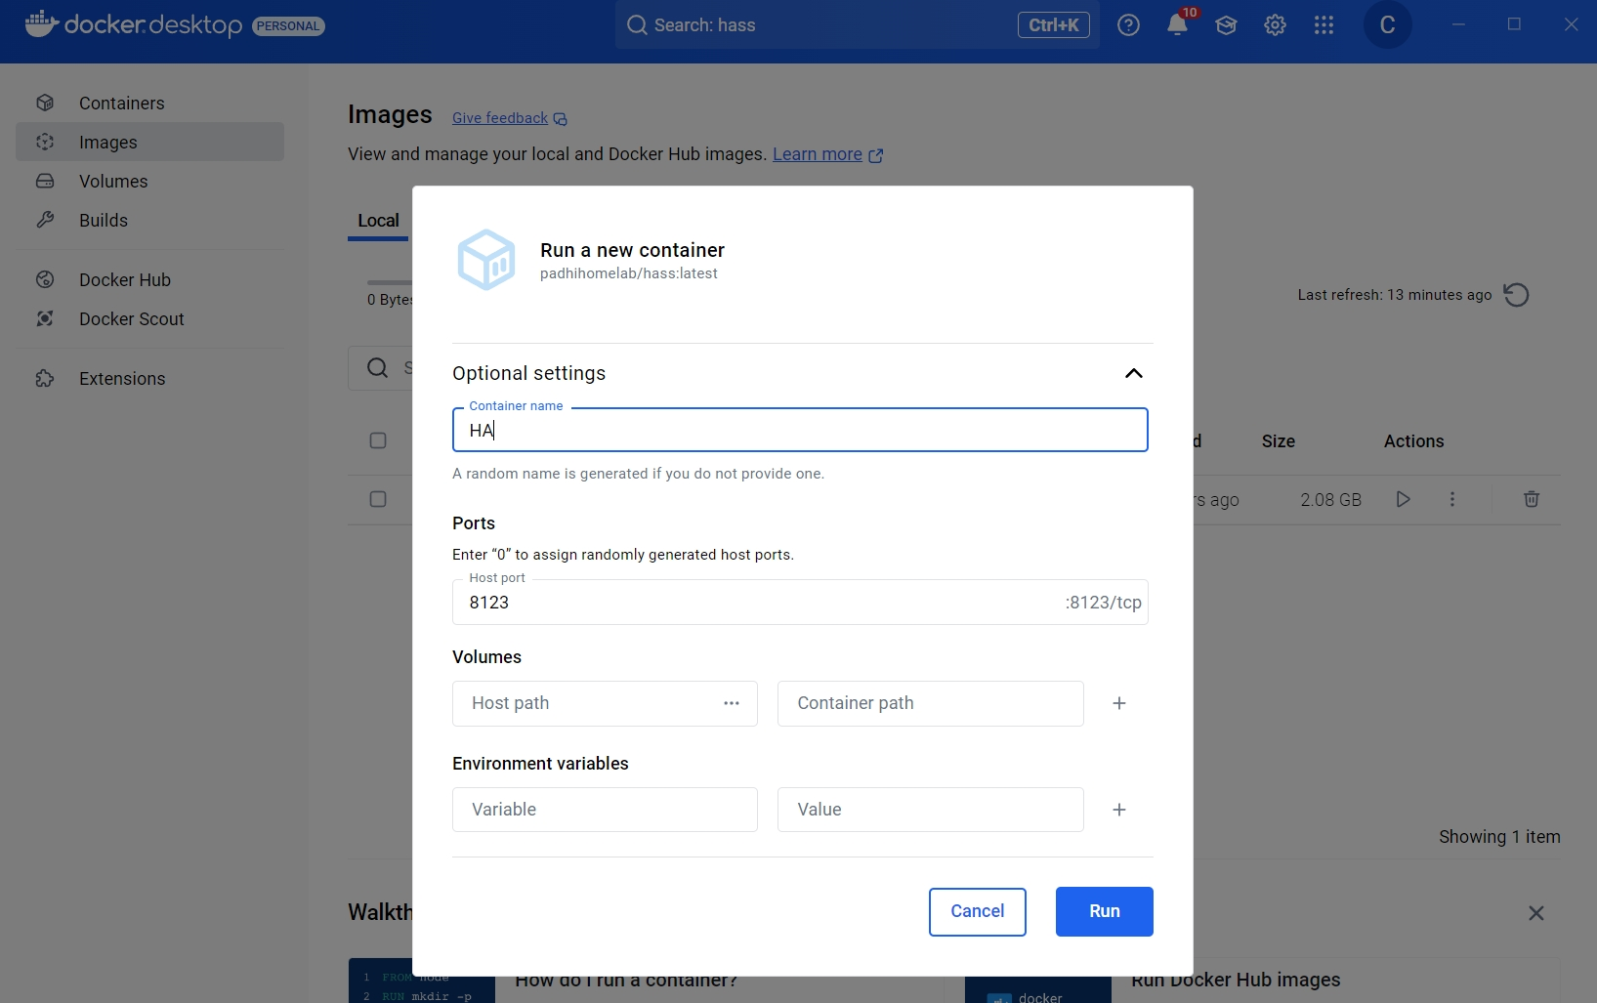The height and width of the screenshot is (1003, 1597).
Task: Go to Containers in the sidebar
Action: [121, 104]
